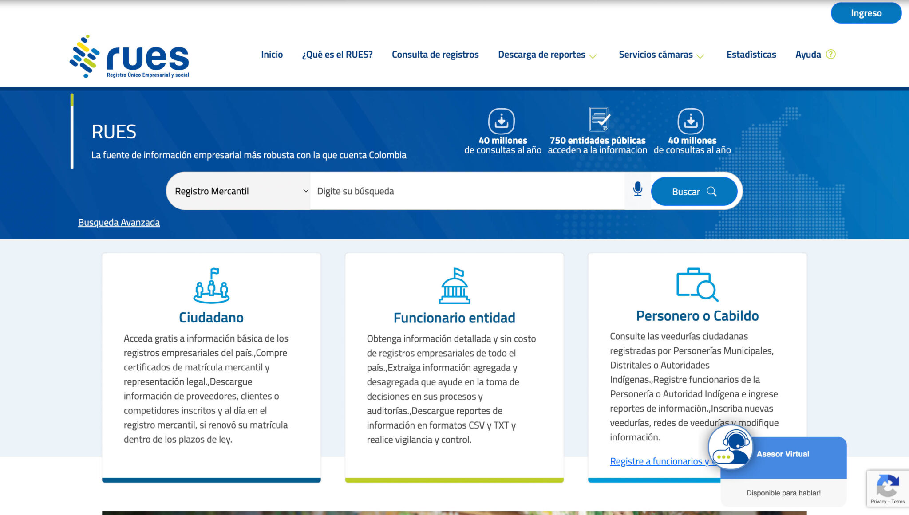Click the download icon above '40 millones de consultas'
The image size is (909, 515).
tap(502, 121)
